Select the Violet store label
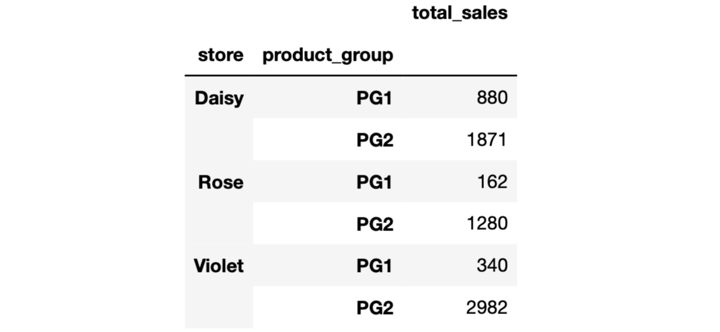The image size is (720, 332). (x=219, y=266)
